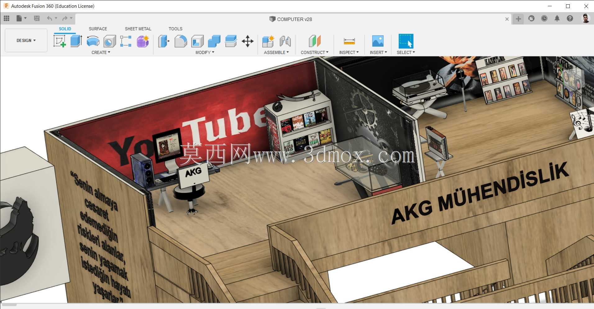
Task: Close the COMPUTER v28 document tab
Action: click(x=507, y=19)
